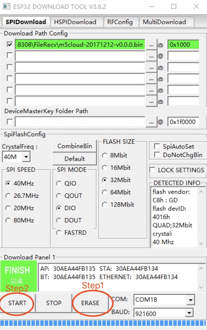Screen dimensions: 207x330
Task: Uncheck the m5cloud bin file checkbox
Action: (x=10, y=44)
